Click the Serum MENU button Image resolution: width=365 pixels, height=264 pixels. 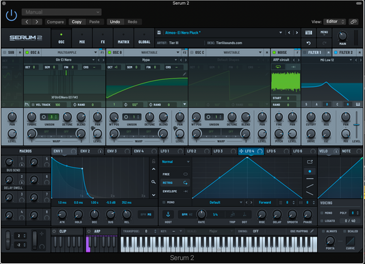click(x=324, y=33)
